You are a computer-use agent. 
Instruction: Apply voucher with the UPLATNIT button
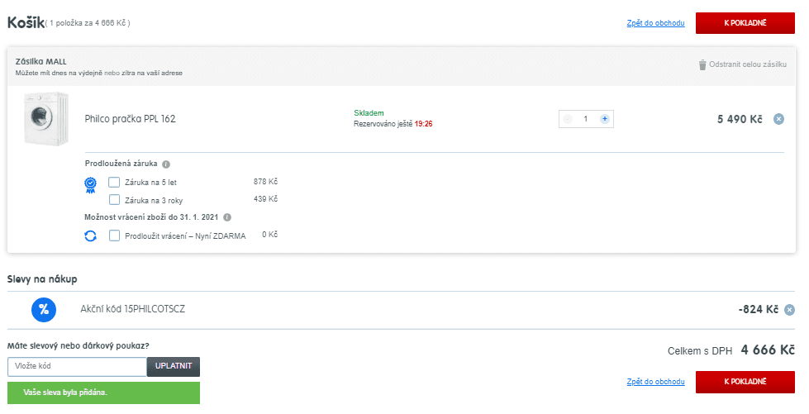point(174,367)
